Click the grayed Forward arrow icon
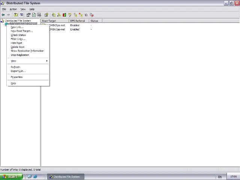This screenshot has height=180, width=240. click(8, 15)
